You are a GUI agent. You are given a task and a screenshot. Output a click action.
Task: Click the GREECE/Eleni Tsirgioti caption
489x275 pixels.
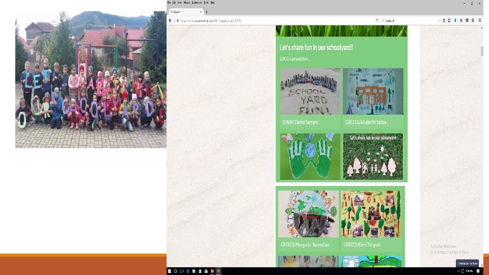tap(362, 245)
